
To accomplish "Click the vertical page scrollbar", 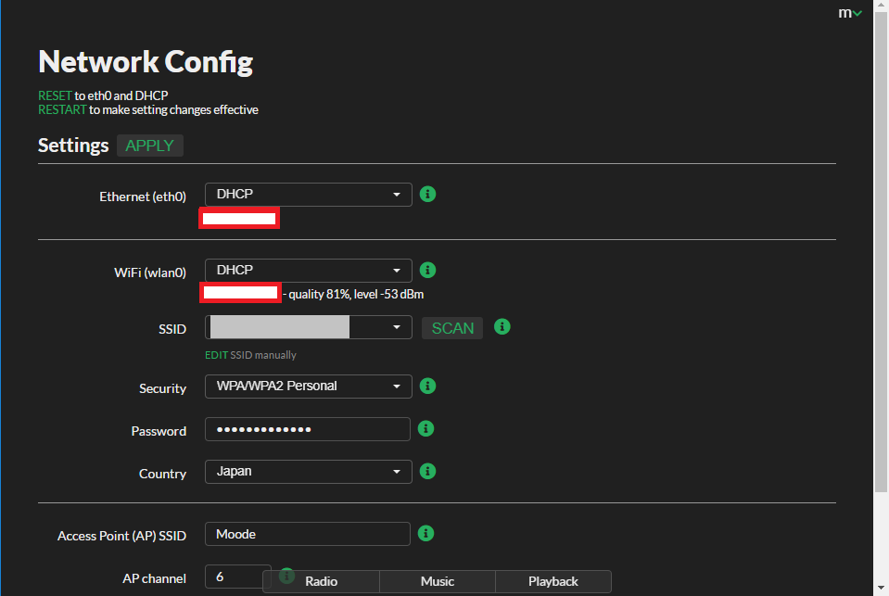I will (881, 252).
